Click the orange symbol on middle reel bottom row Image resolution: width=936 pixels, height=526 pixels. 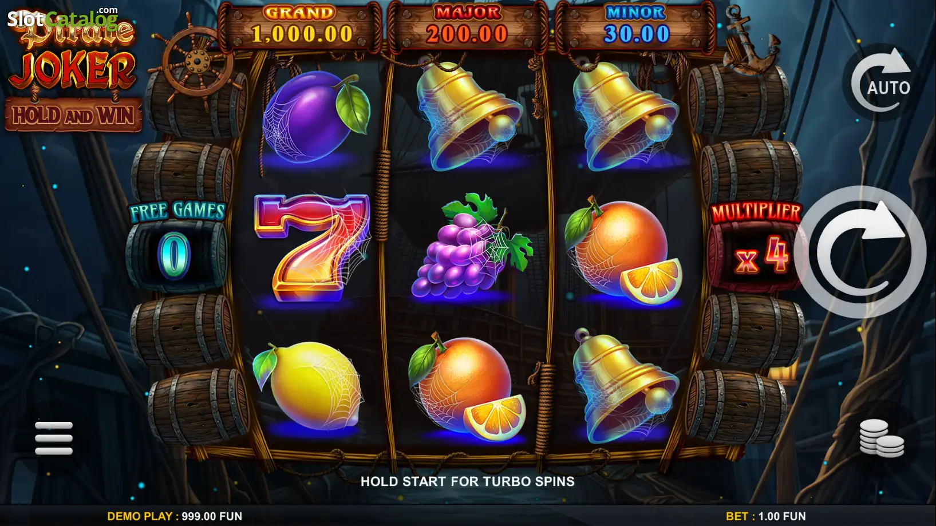[467, 387]
